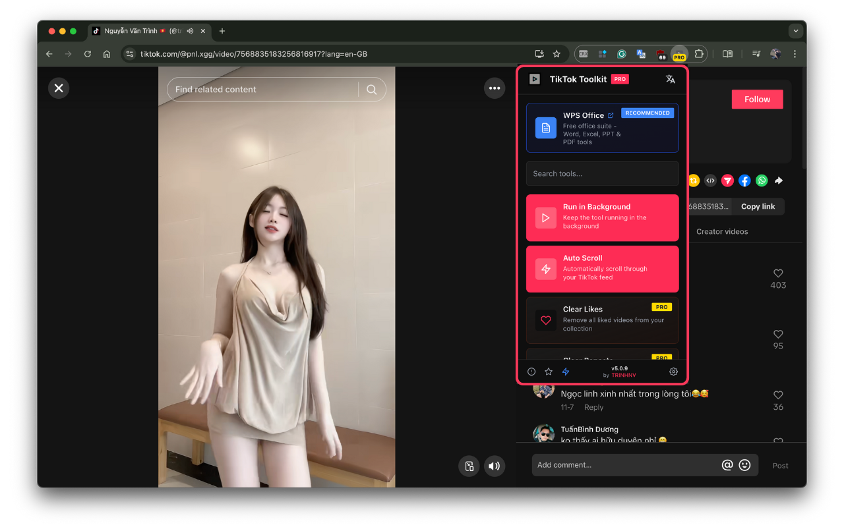This screenshot has height=527, width=844.
Task: Open the Chrome profile avatar
Action: tap(775, 54)
